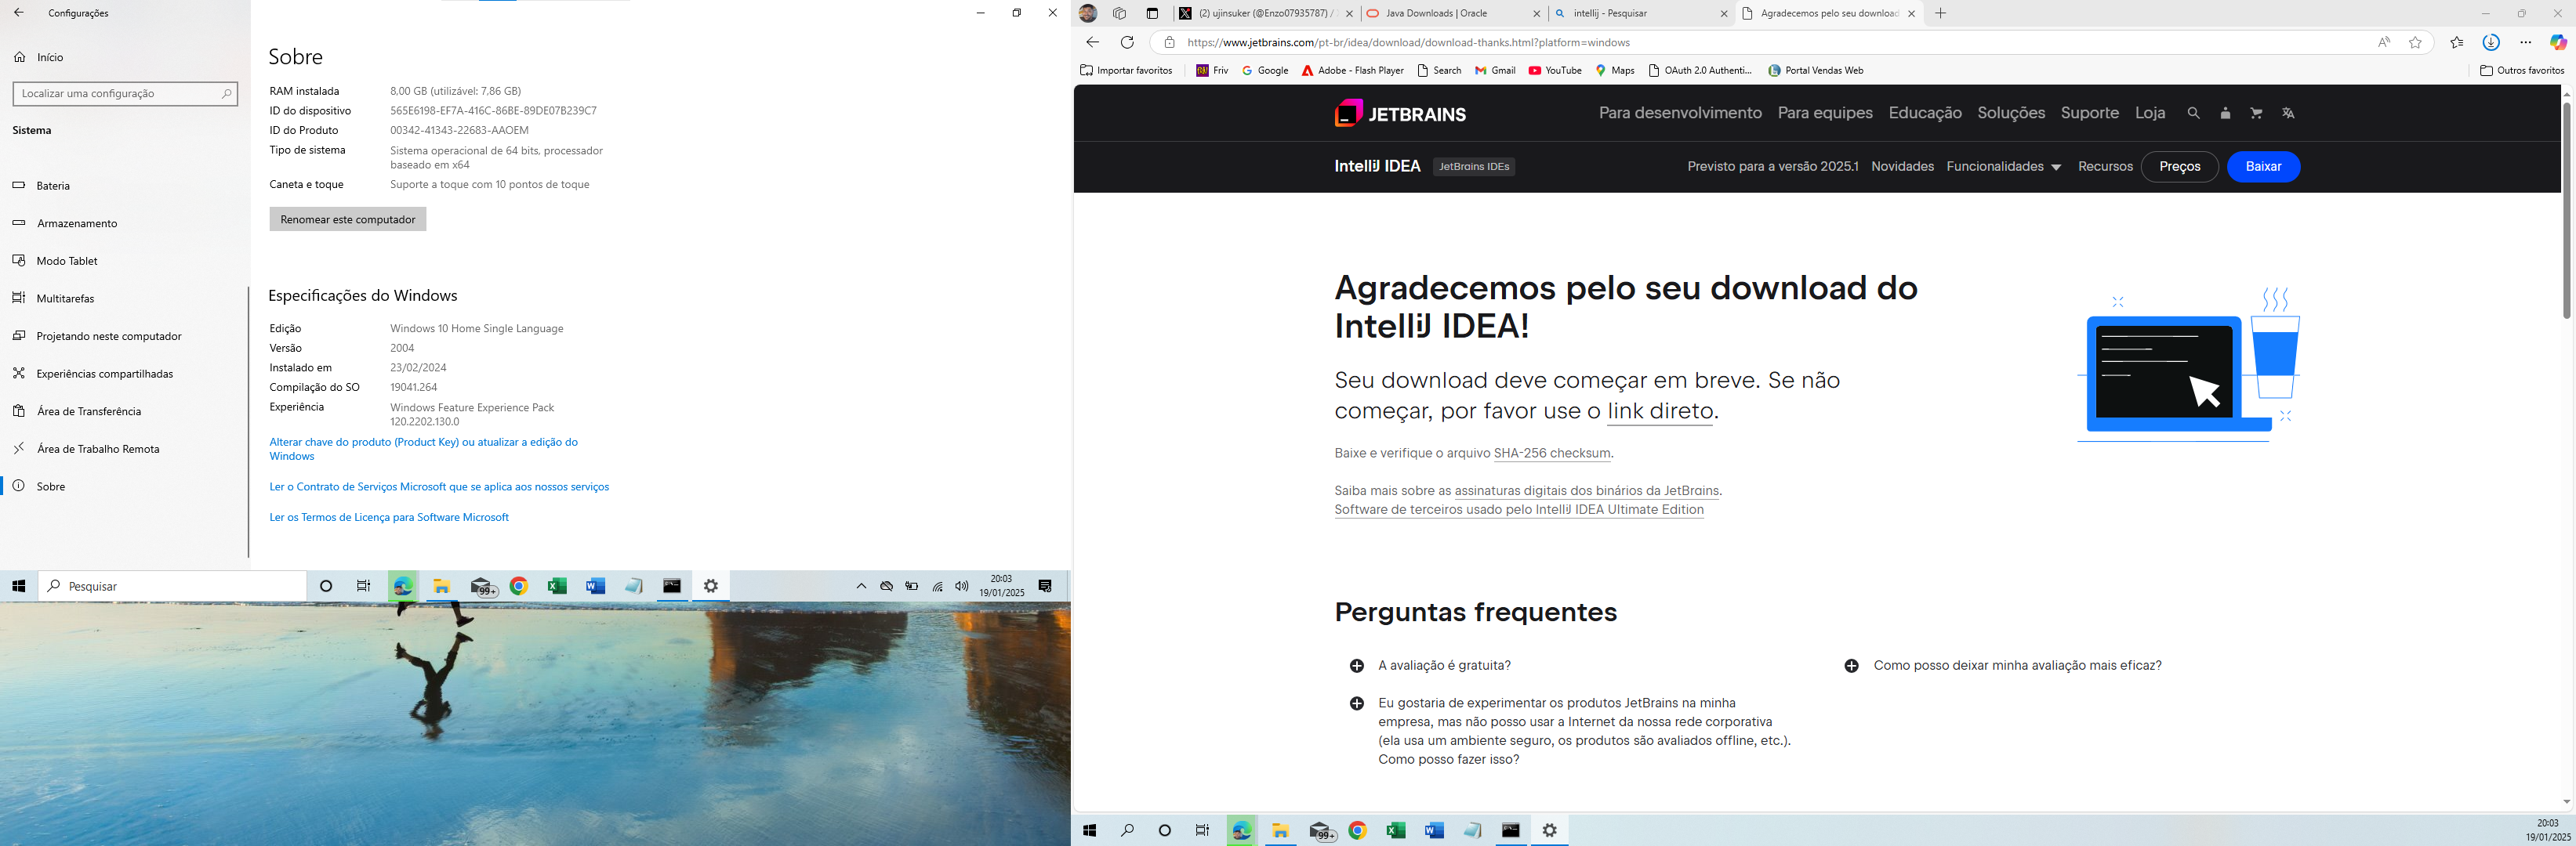Click the Preços button
Image resolution: width=2576 pixels, height=846 pixels.
[2180, 167]
